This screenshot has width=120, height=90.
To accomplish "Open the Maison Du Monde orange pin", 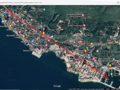I will click(x=110, y=65).
